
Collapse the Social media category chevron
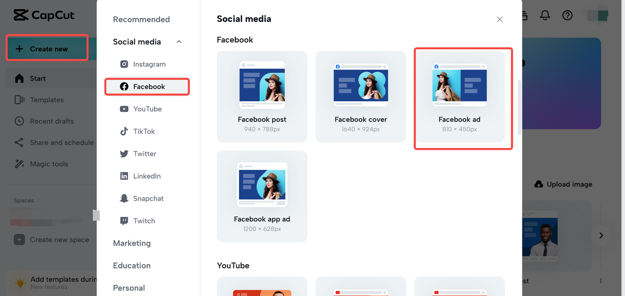(179, 42)
